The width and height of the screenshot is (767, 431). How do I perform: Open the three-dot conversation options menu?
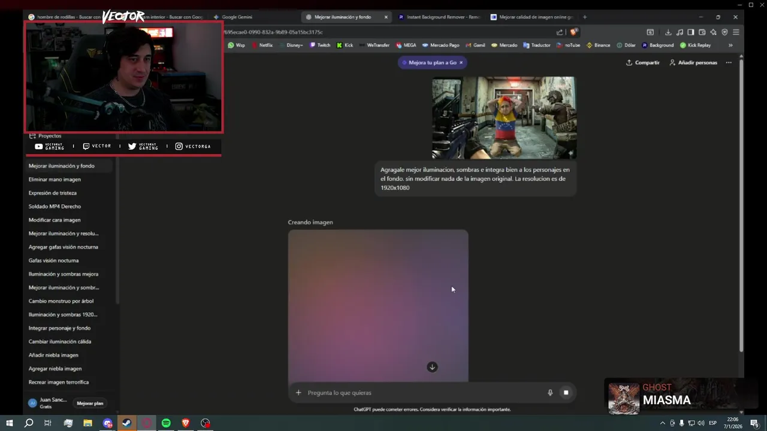tap(729, 62)
